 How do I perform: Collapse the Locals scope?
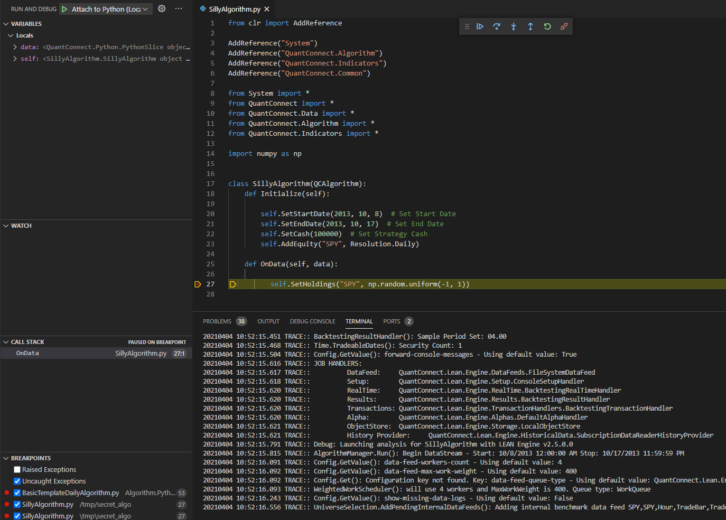click(x=11, y=35)
